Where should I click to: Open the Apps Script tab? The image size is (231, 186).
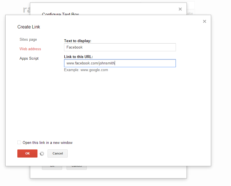[29, 59]
